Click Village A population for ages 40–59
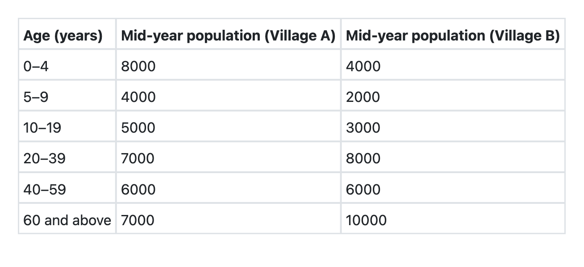This screenshot has width=584, height=267. coord(138,190)
